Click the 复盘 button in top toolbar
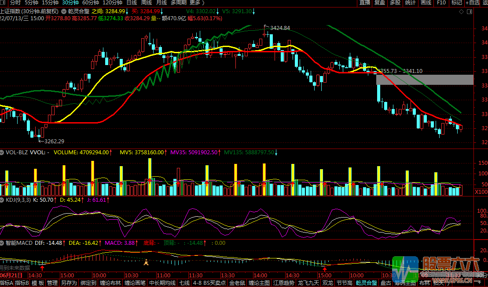 click(x=379, y=3)
